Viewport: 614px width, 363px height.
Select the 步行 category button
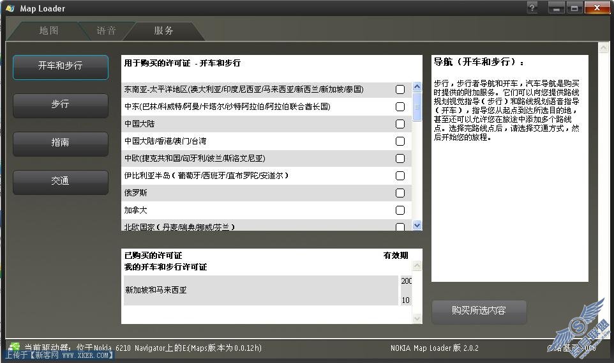tap(60, 105)
